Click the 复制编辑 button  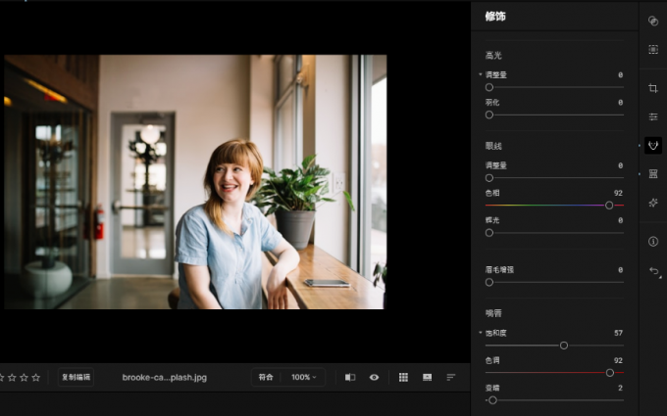[x=76, y=377]
